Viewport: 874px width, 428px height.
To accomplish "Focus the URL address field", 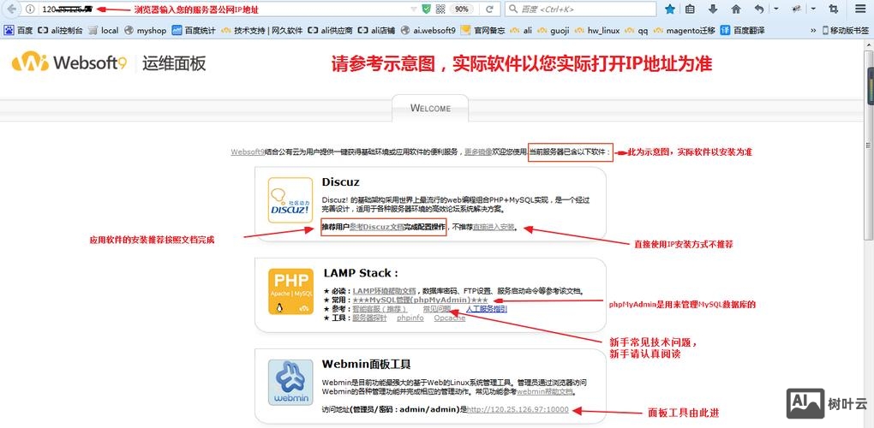I will pyautogui.click(x=223, y=9).
